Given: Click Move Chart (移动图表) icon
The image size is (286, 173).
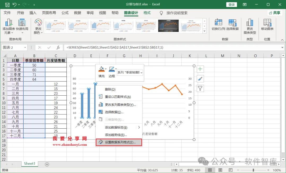Looking at the screenshot, I should (267, 25).
